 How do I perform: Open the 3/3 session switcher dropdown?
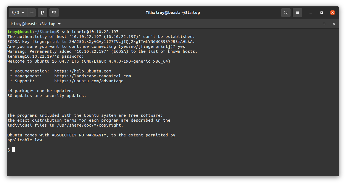pos(18,13)
